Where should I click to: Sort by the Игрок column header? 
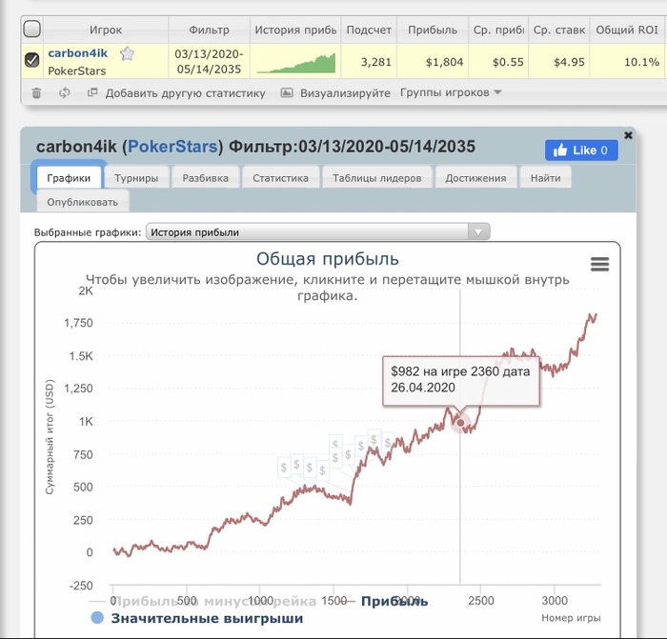[x=106, y=30]
